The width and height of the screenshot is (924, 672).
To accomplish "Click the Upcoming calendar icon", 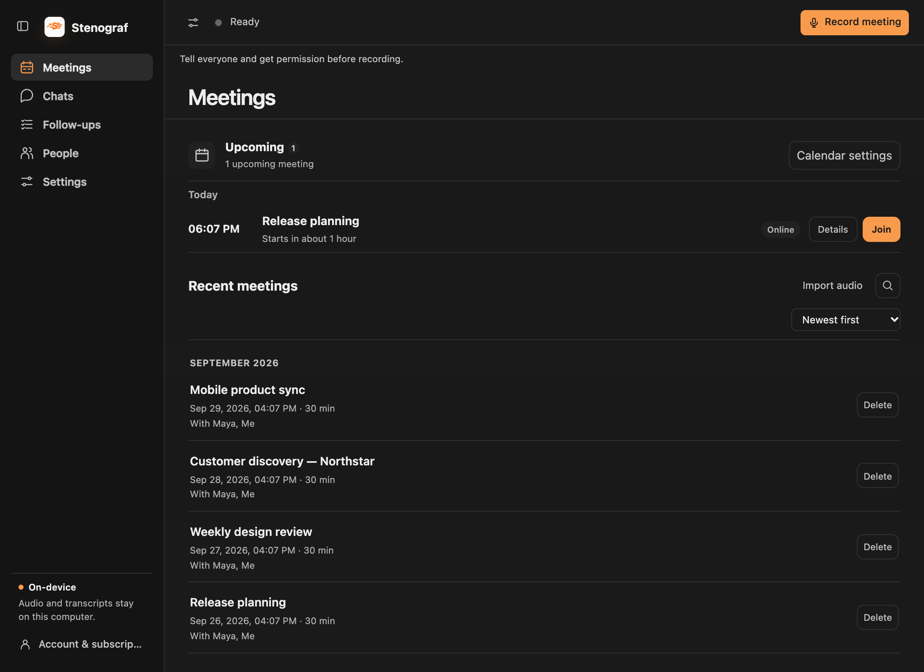I will pyautogui.click(x=202, y=155).
